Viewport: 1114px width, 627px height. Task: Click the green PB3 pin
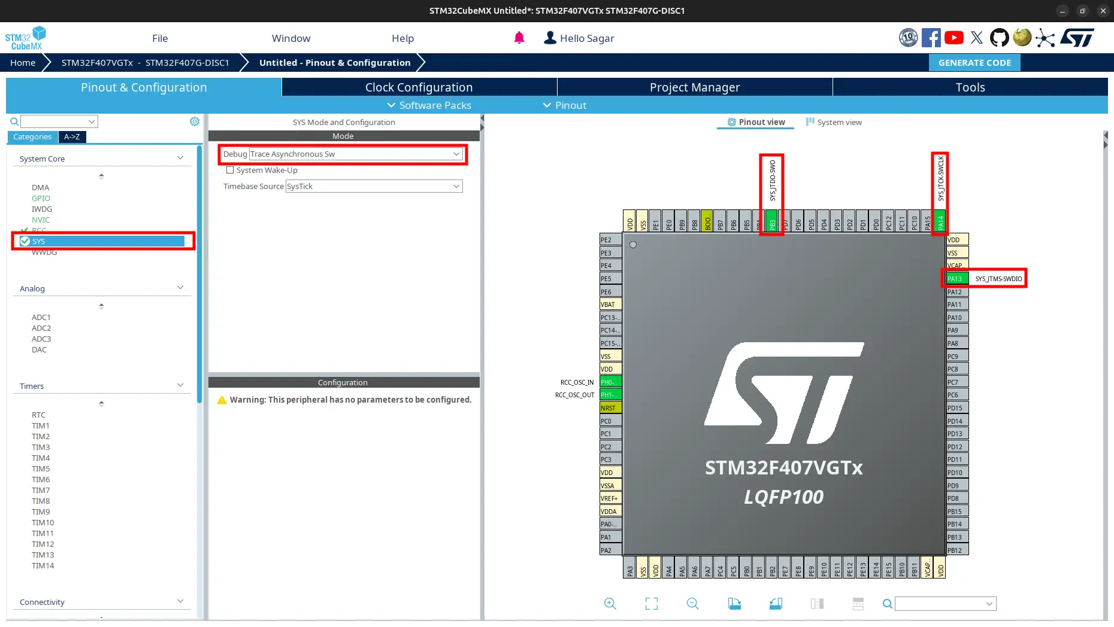coord(772,221)
